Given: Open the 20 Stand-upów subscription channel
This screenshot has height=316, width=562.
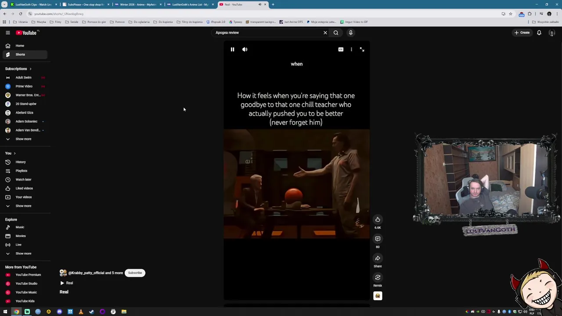Looking at the screenshot, I should coord(26,104).
